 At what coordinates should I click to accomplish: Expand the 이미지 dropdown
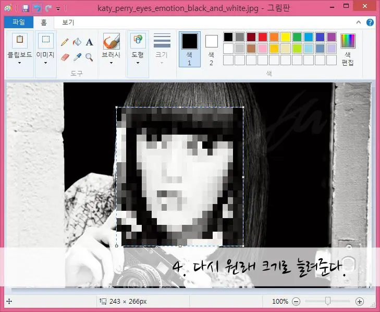[x=46, y=63]
